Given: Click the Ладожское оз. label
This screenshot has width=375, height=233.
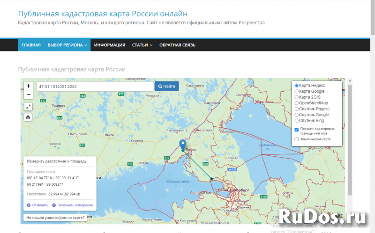Looking at the screenshot, I should click(x=267, y=146).
